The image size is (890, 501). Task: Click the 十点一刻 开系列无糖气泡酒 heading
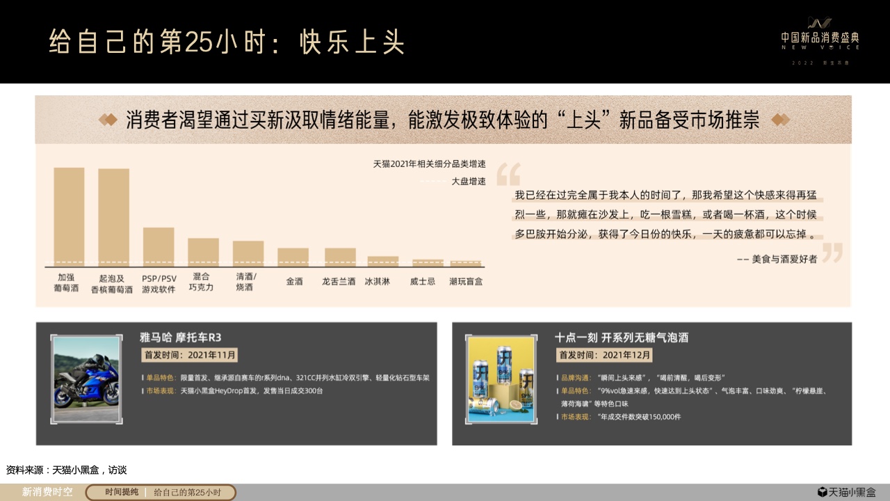pyautogui.click(x=621, y=337)
